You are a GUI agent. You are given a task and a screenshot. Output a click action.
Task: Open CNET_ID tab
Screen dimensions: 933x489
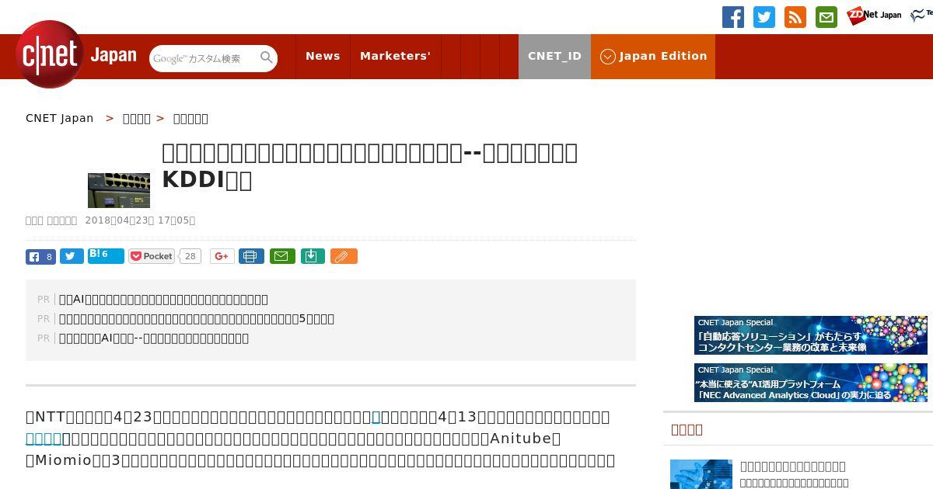coord(554,56)
